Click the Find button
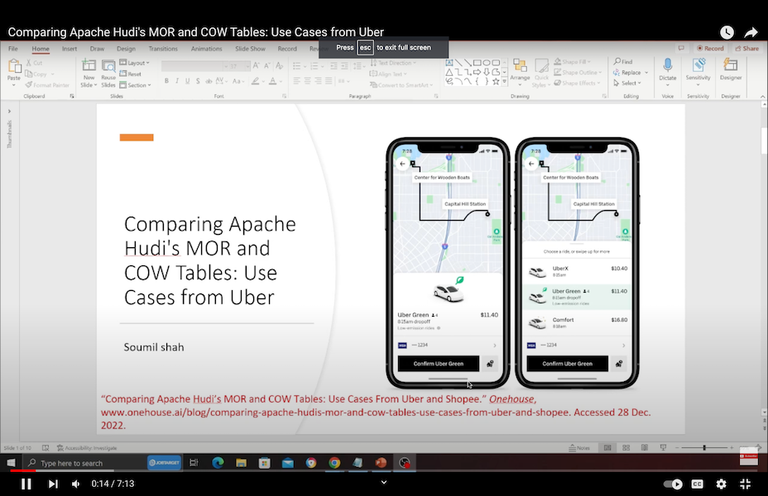Screen dimensions: 768x496 pyautogui.click(x=625, y=62)
